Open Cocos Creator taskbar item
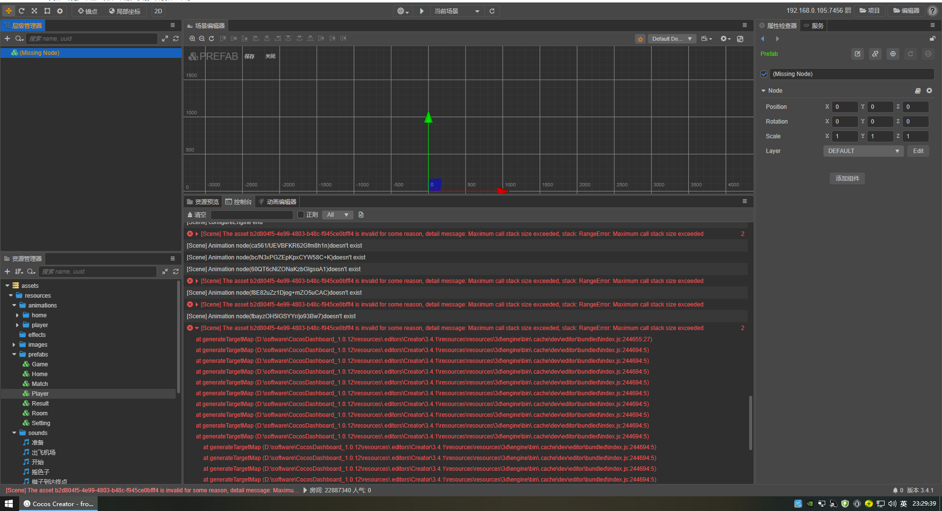This screenshot has height=511, width=942. pyautogui.click(x=58, y=504)
